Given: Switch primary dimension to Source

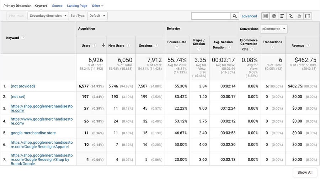Looking at the screenshot, I should coord(57,6).
